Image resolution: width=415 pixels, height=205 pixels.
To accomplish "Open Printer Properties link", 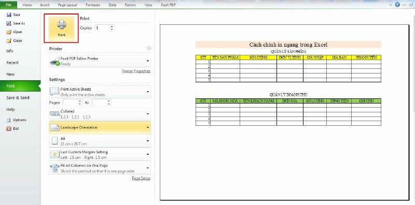I will pos(136,71).
